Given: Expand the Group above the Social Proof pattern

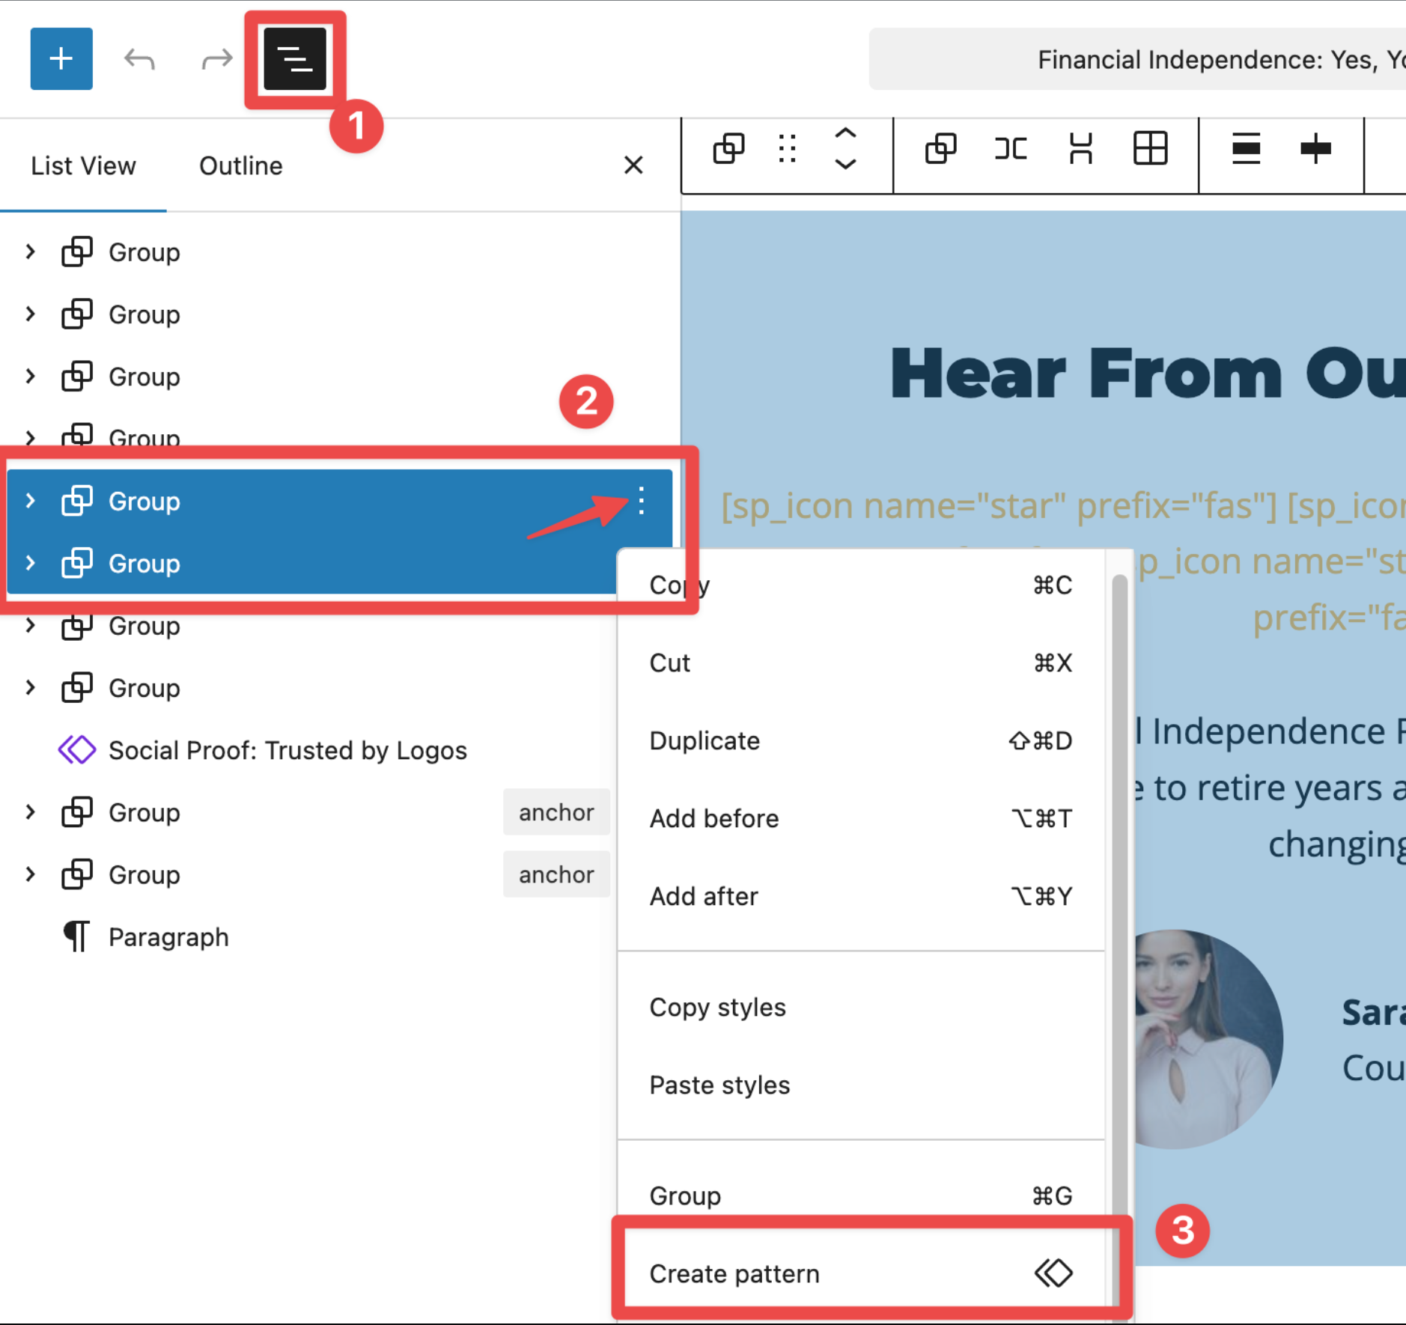Looking at the screenshot, I should pyautogui.click(x=30, y=688).
